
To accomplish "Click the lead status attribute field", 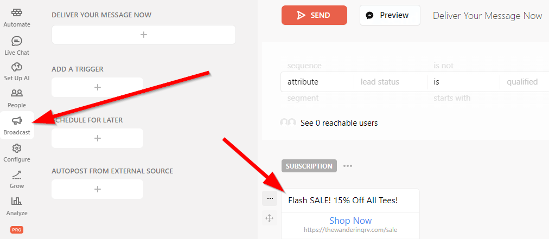I will 391,82.
